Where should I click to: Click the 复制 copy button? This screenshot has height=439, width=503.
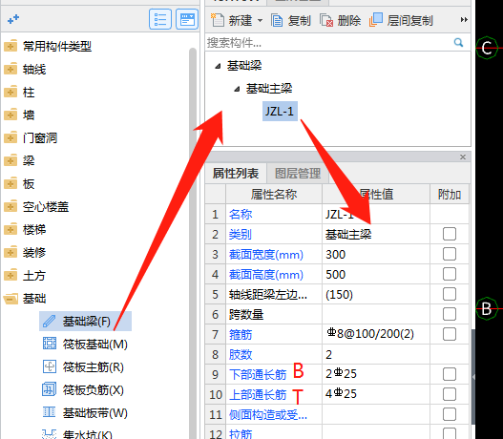point(291,21)
